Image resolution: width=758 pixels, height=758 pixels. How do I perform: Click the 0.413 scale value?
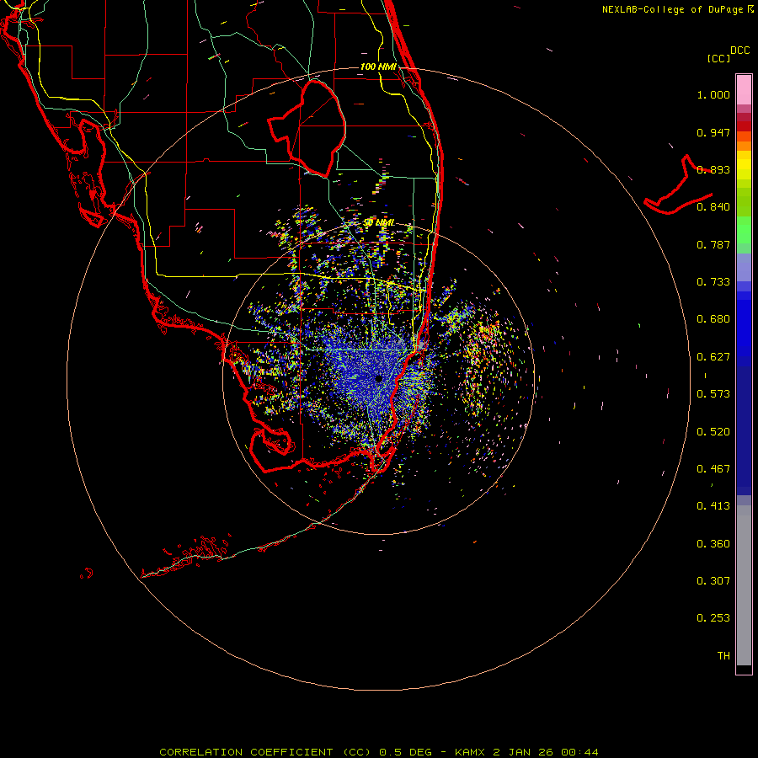click(x=713, y=506)
